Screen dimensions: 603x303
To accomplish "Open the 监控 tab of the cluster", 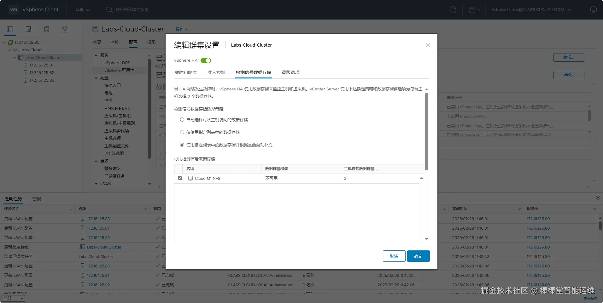I will (115, 42).
